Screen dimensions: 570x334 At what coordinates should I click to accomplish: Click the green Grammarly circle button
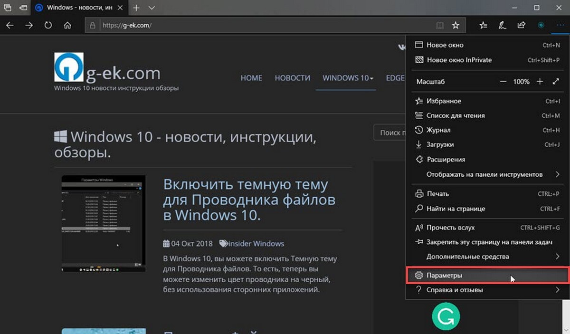click(x=446, y=316)
